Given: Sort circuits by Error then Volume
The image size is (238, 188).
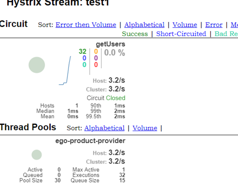Looking at the screenshot, I should (86, 25).
